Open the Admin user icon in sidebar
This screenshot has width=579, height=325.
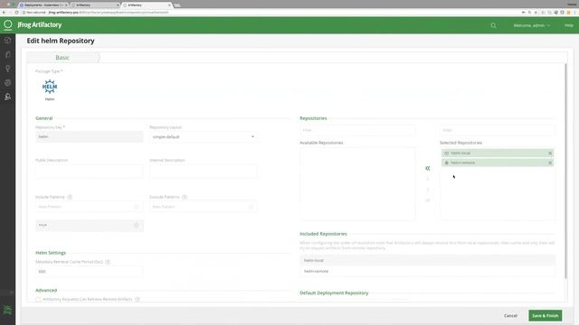coord(8,97)
